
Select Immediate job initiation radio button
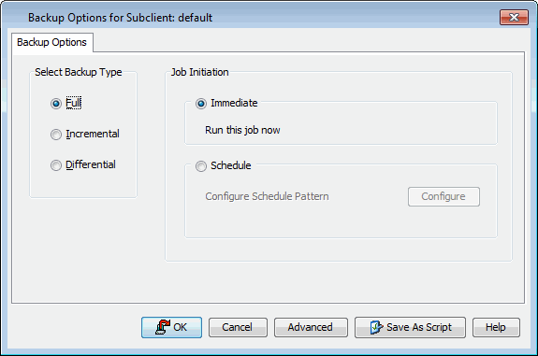pos(201,104)
